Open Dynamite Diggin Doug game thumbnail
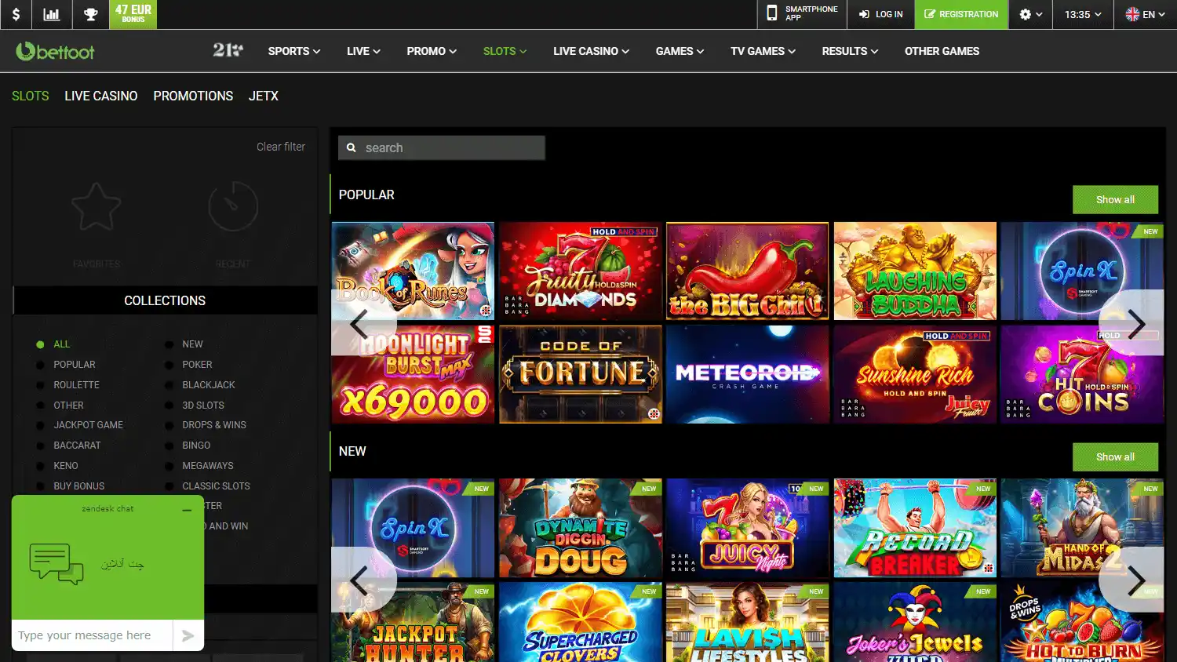This screenshot has height=662, width=1177. (x=581, y=528)
